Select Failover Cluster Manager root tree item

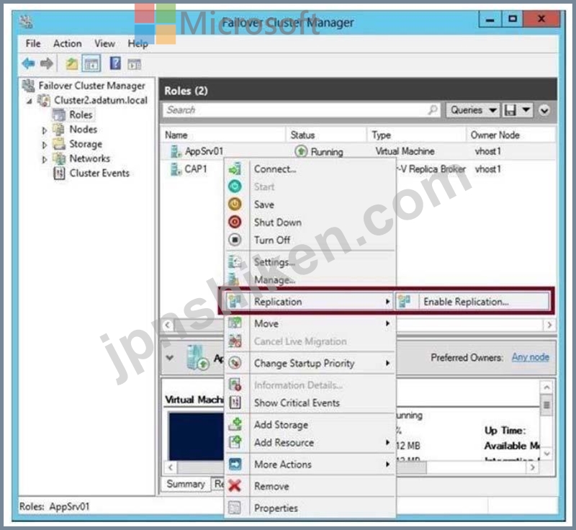point(92,86)
